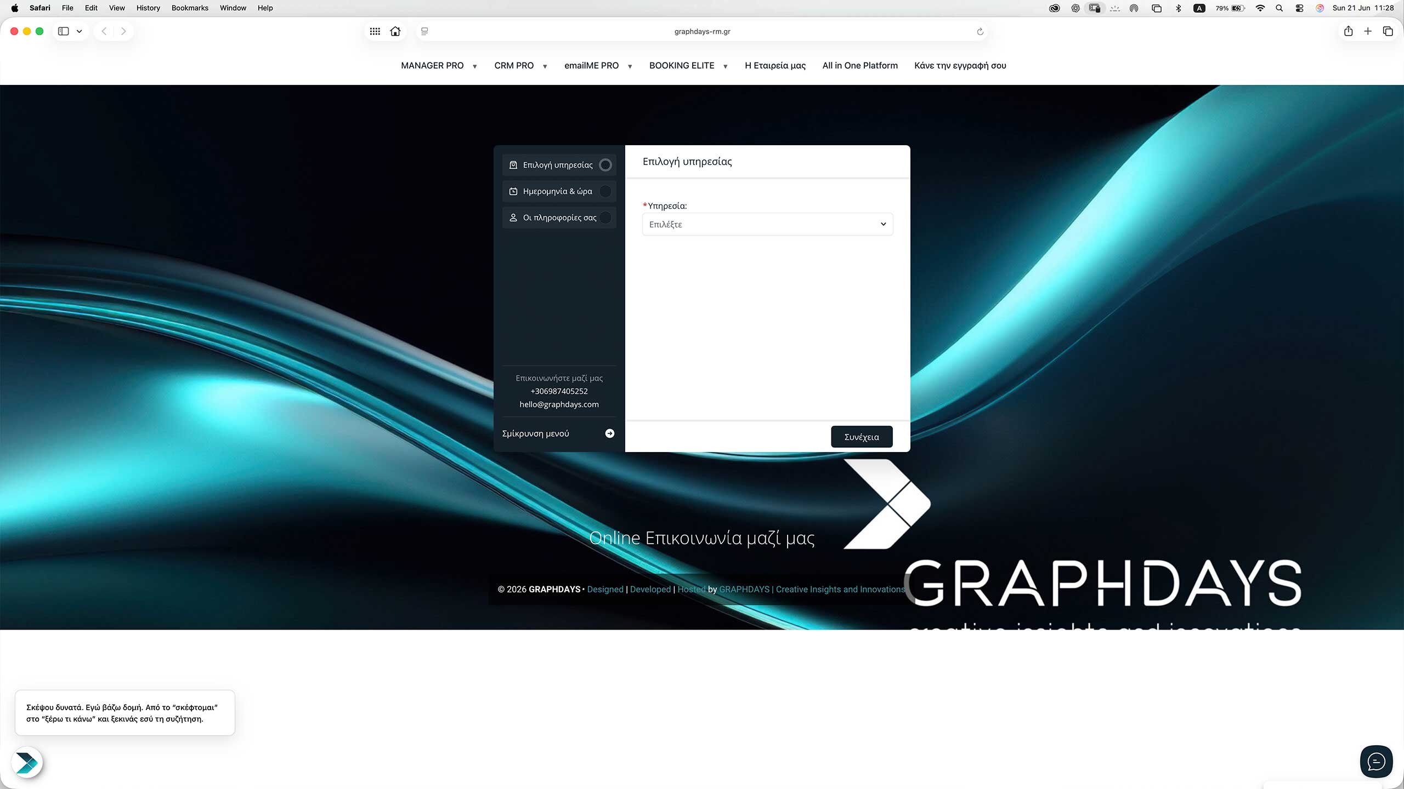The width and height of the screenshot is (1404, 789).
Task: Click the Σκέψου δυνατά assistant message bubble
Action: pyautogui.click(x=125, y=713)
